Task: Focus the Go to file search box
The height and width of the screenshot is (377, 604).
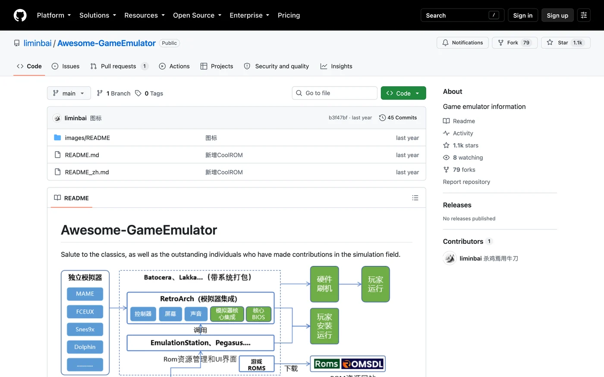Action: (335, 93)
